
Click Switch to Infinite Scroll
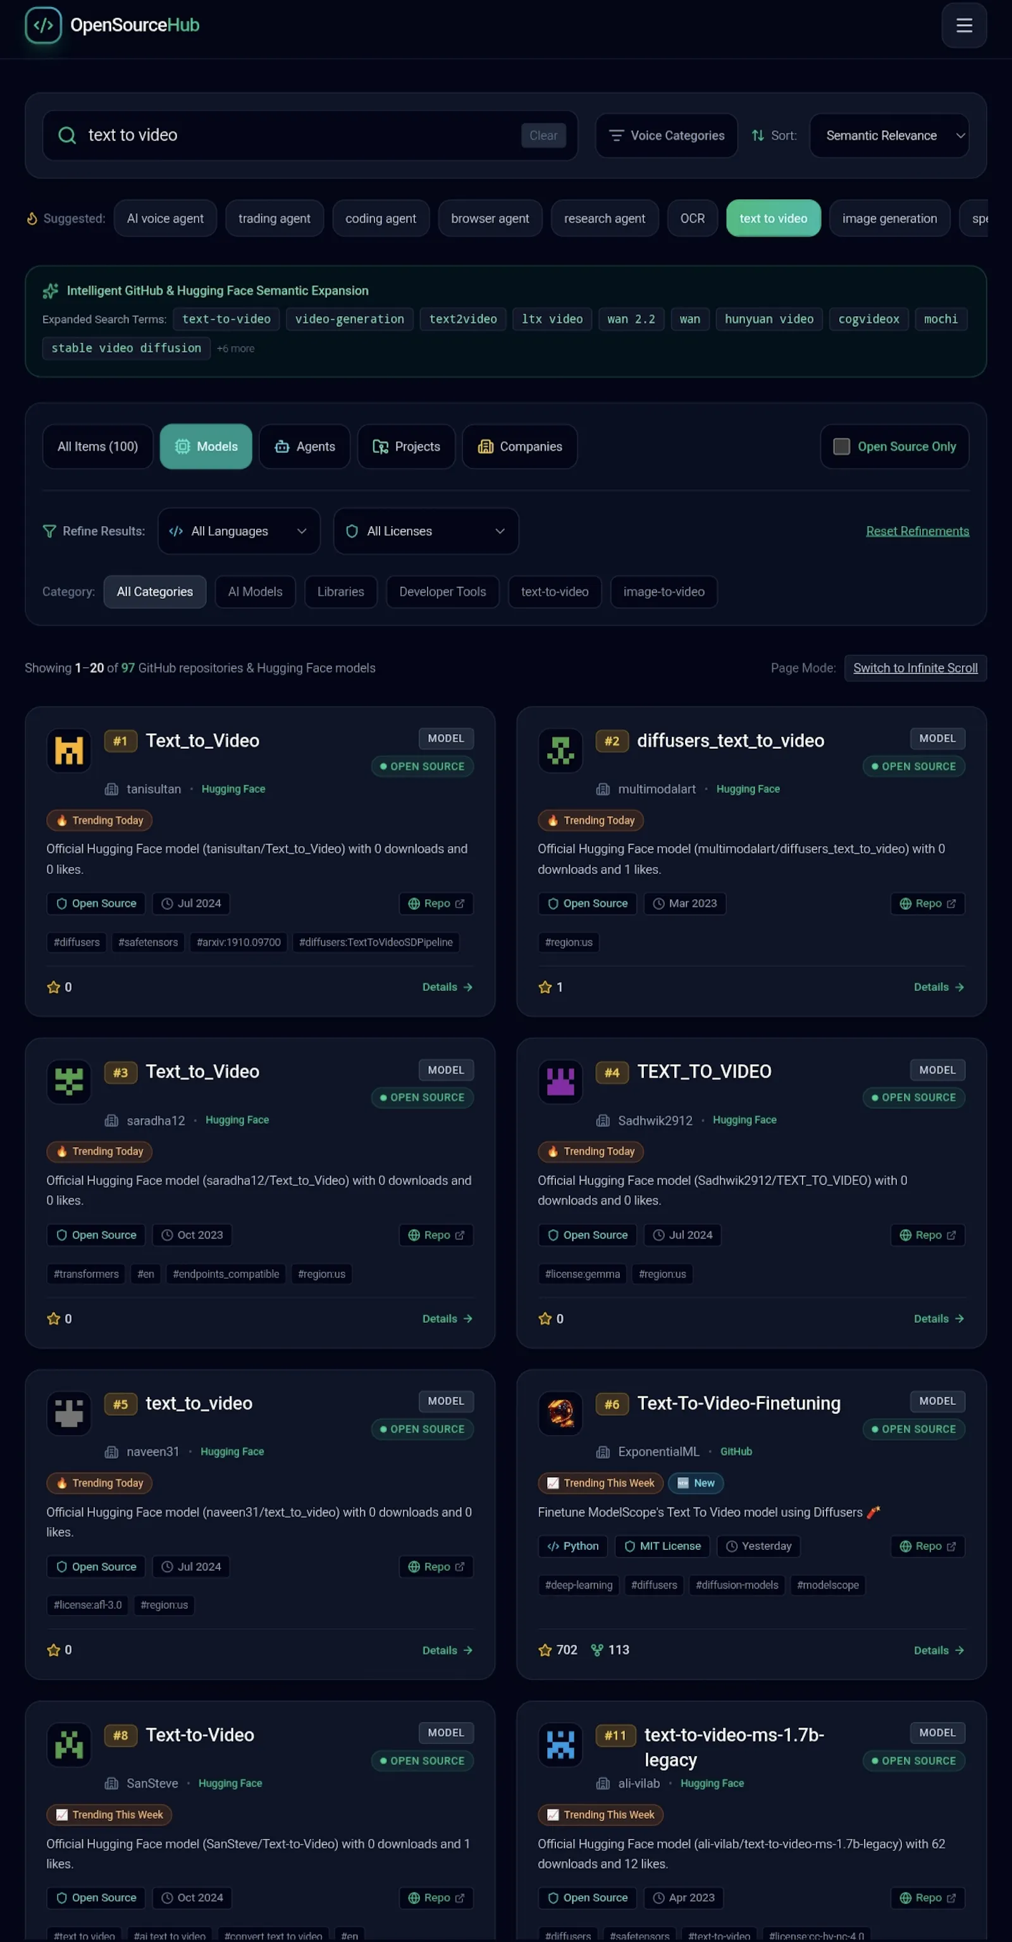pyautogui.click(x=915, y=668)
